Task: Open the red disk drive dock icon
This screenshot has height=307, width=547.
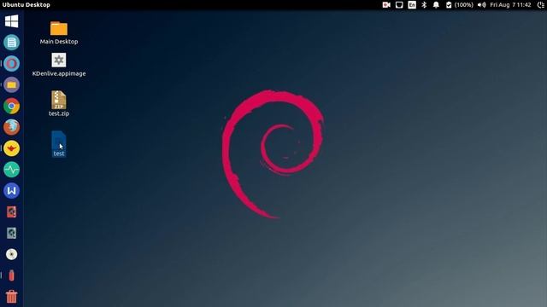Action: tap(11, 212)
